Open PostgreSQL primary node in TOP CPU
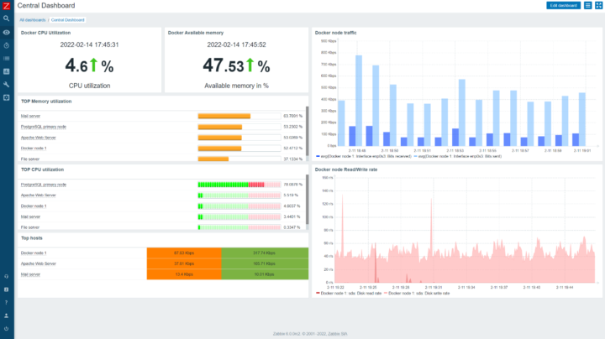 pos(44,185)
